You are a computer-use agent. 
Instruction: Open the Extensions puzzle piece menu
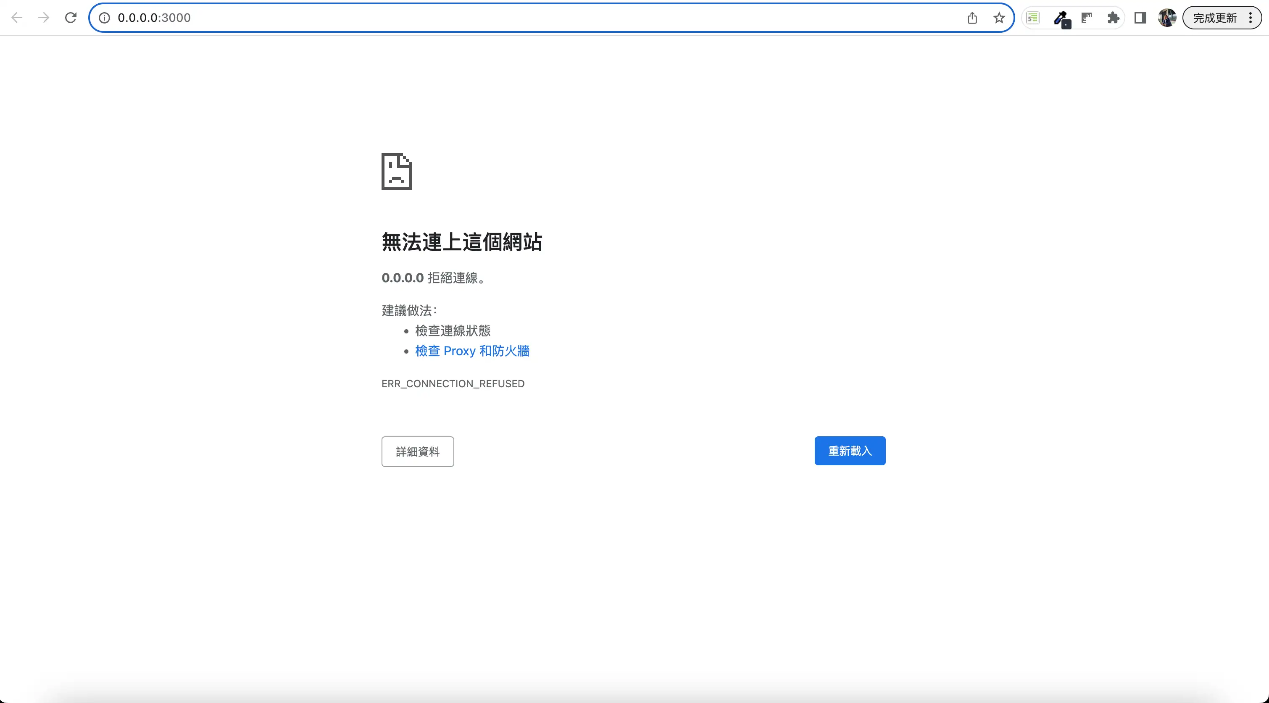(1114, 18)
